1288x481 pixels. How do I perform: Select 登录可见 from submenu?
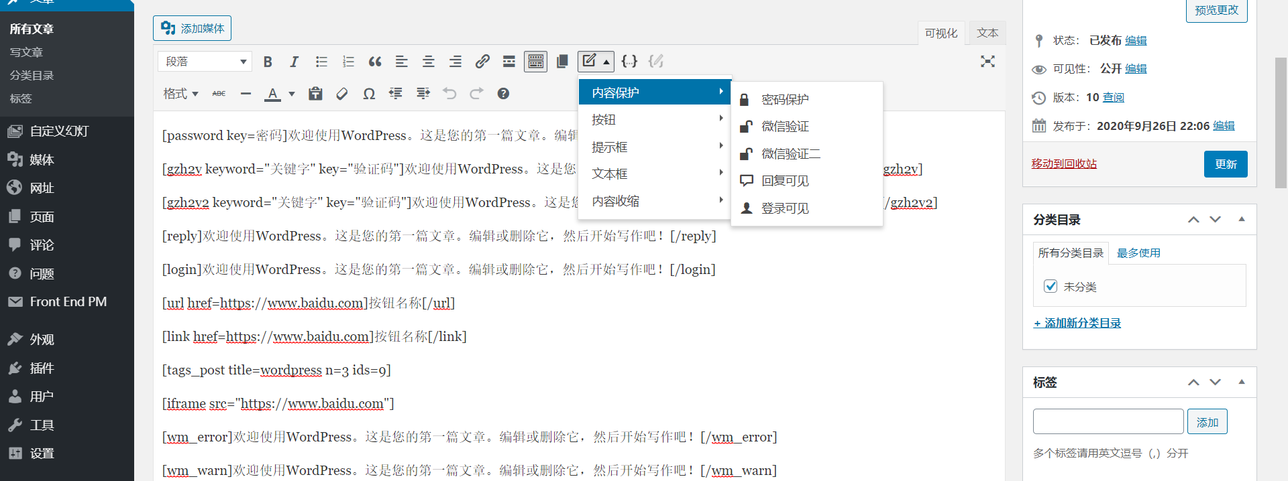pos(806,208)
